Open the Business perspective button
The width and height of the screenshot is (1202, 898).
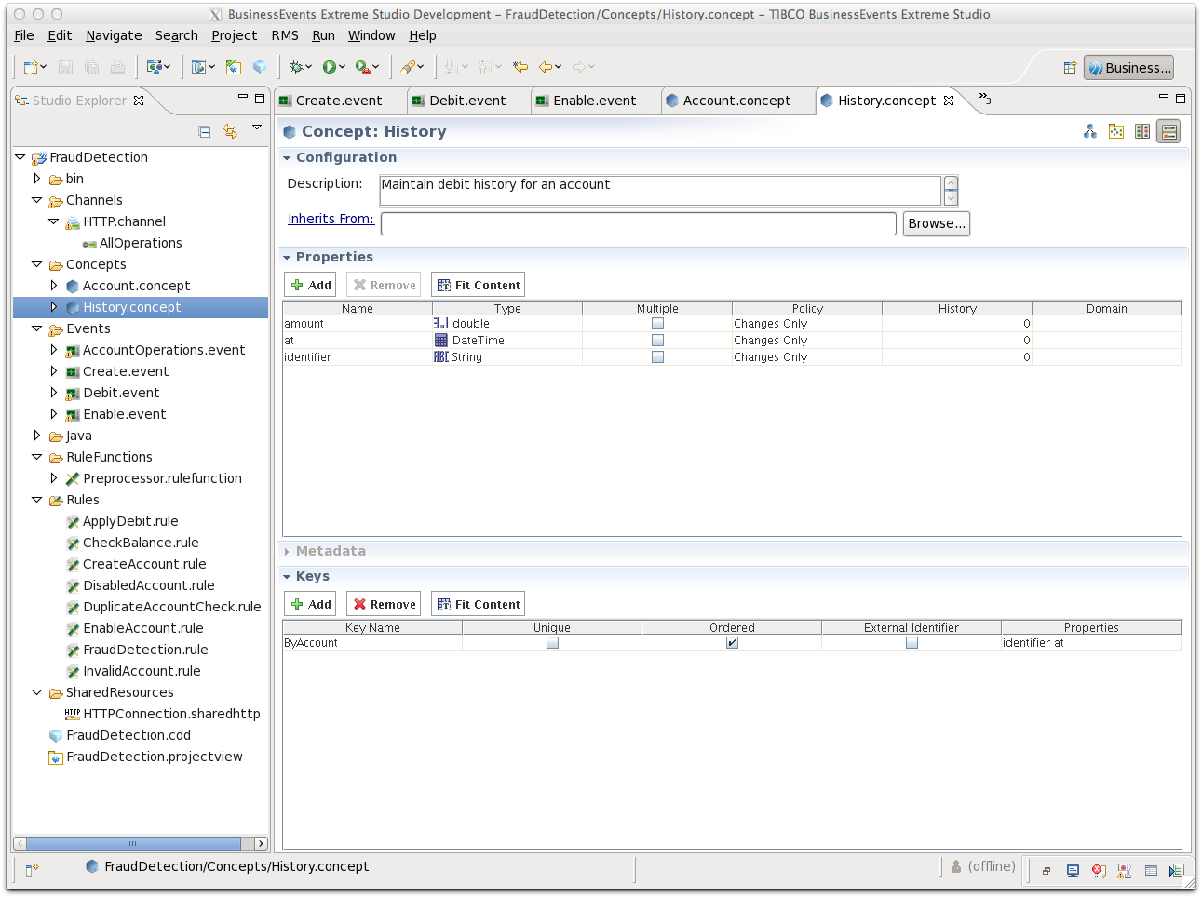coord(1128,68)
